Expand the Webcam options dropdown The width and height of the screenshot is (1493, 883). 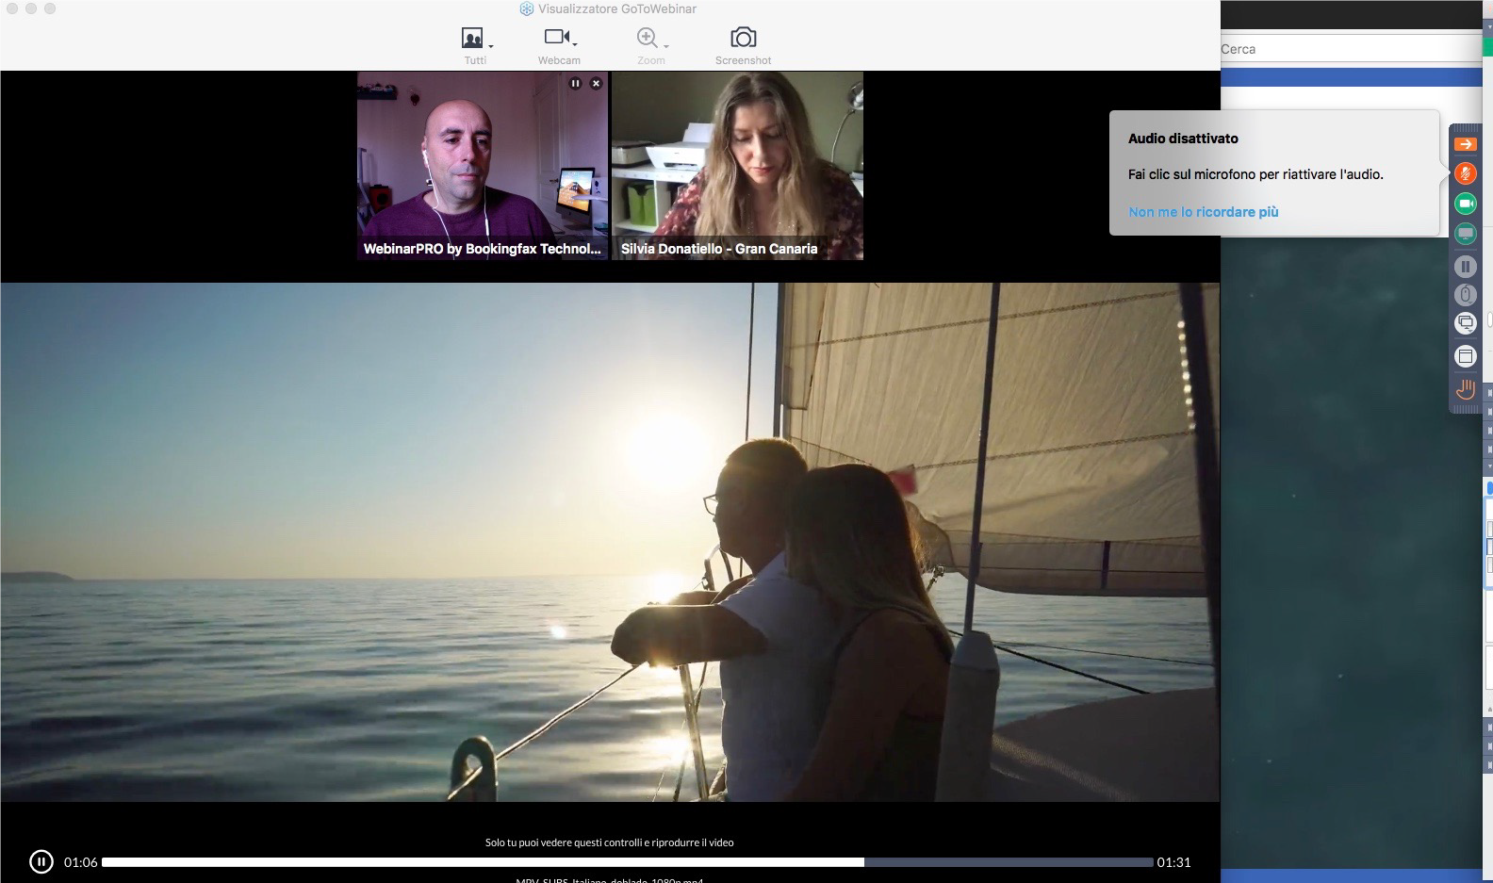click(x=560, y=39)
